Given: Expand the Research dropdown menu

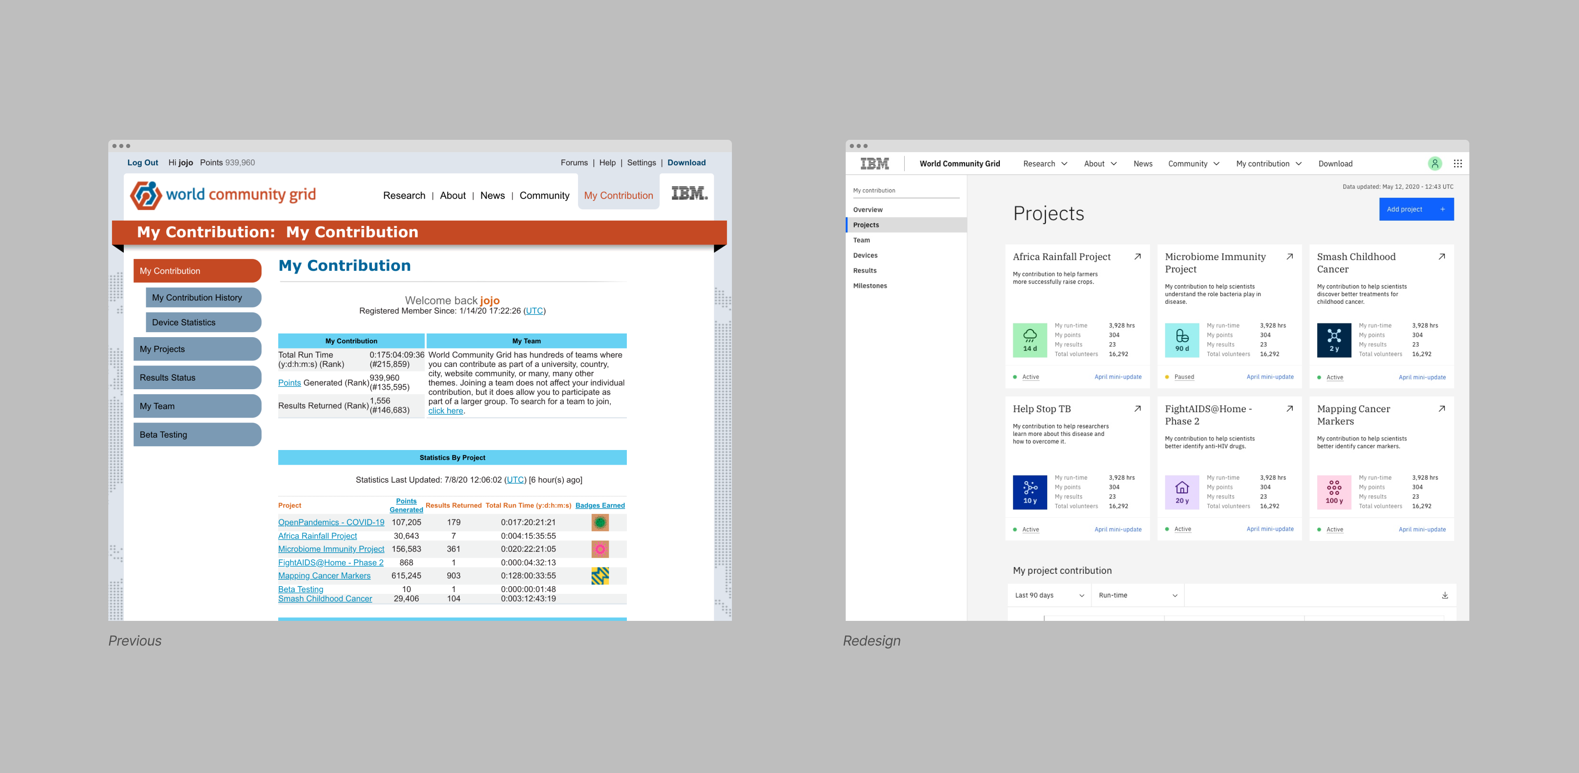Looking at the screenshot, I should pos(1045,164).
